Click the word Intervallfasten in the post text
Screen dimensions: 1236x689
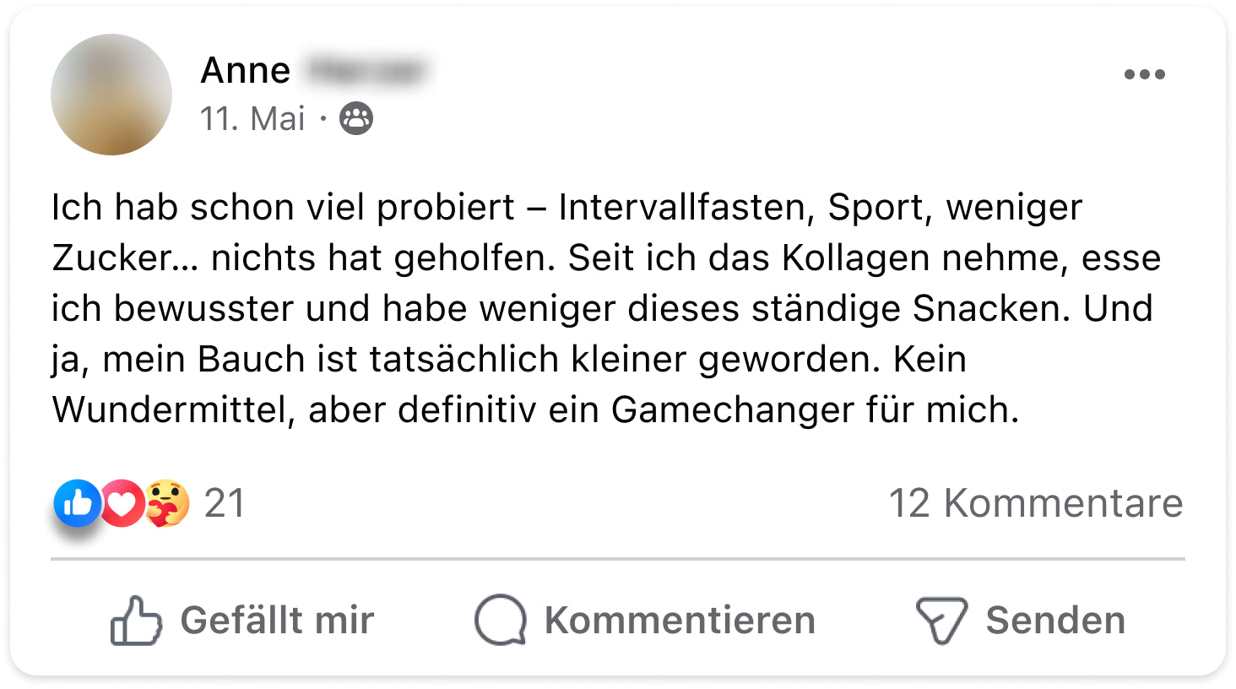tap(681, 208)
